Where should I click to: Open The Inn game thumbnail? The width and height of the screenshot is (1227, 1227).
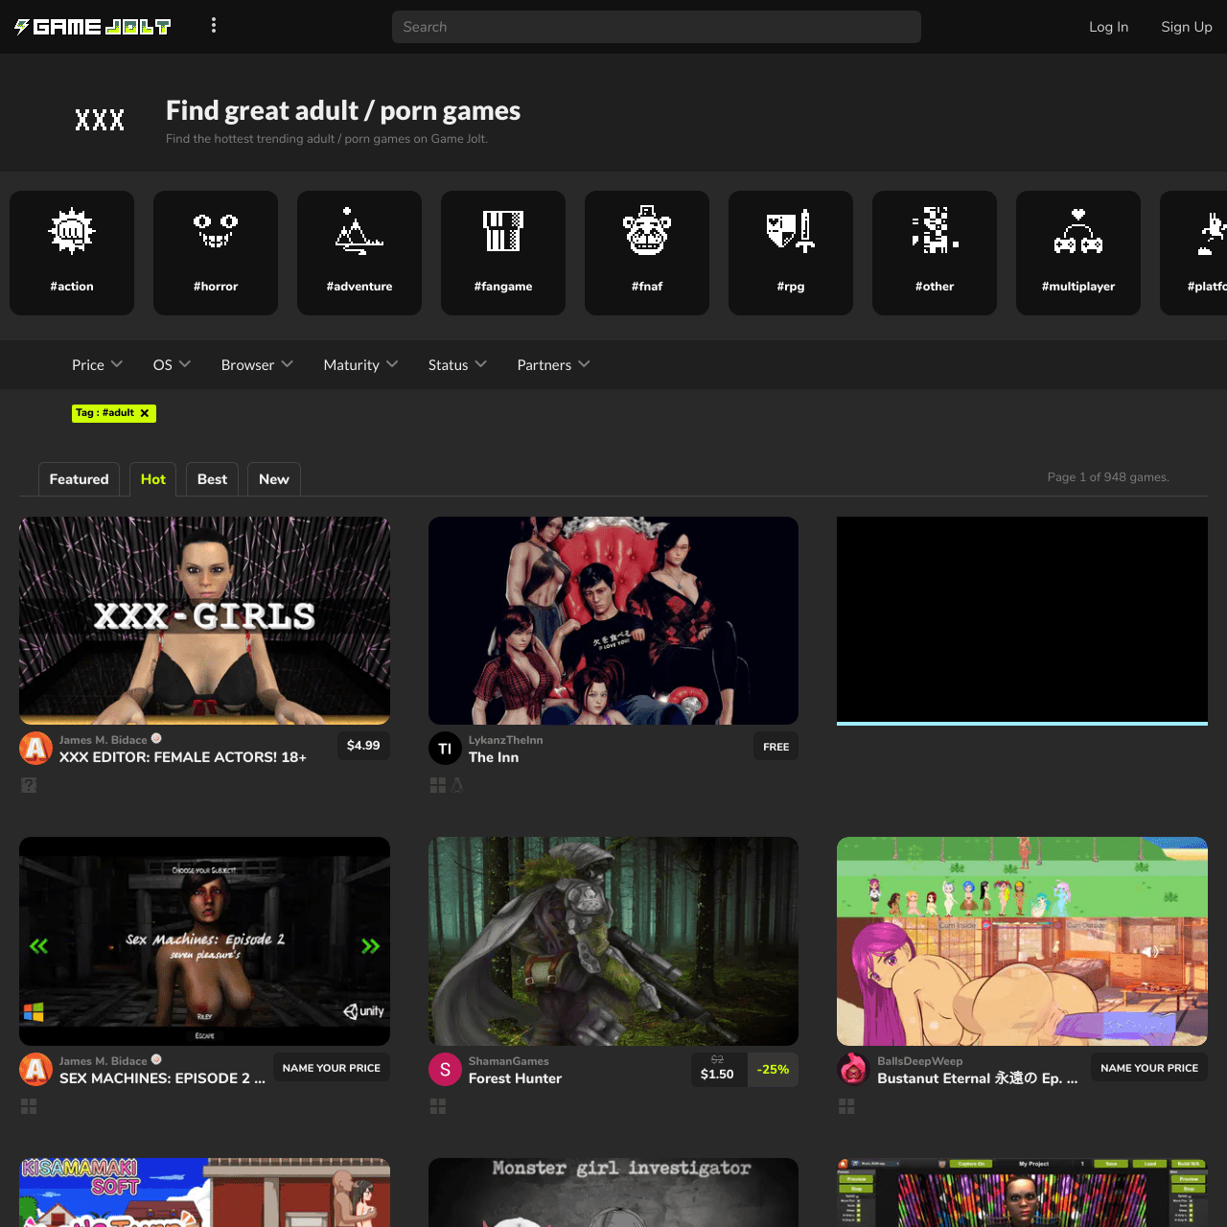[613, 621]
